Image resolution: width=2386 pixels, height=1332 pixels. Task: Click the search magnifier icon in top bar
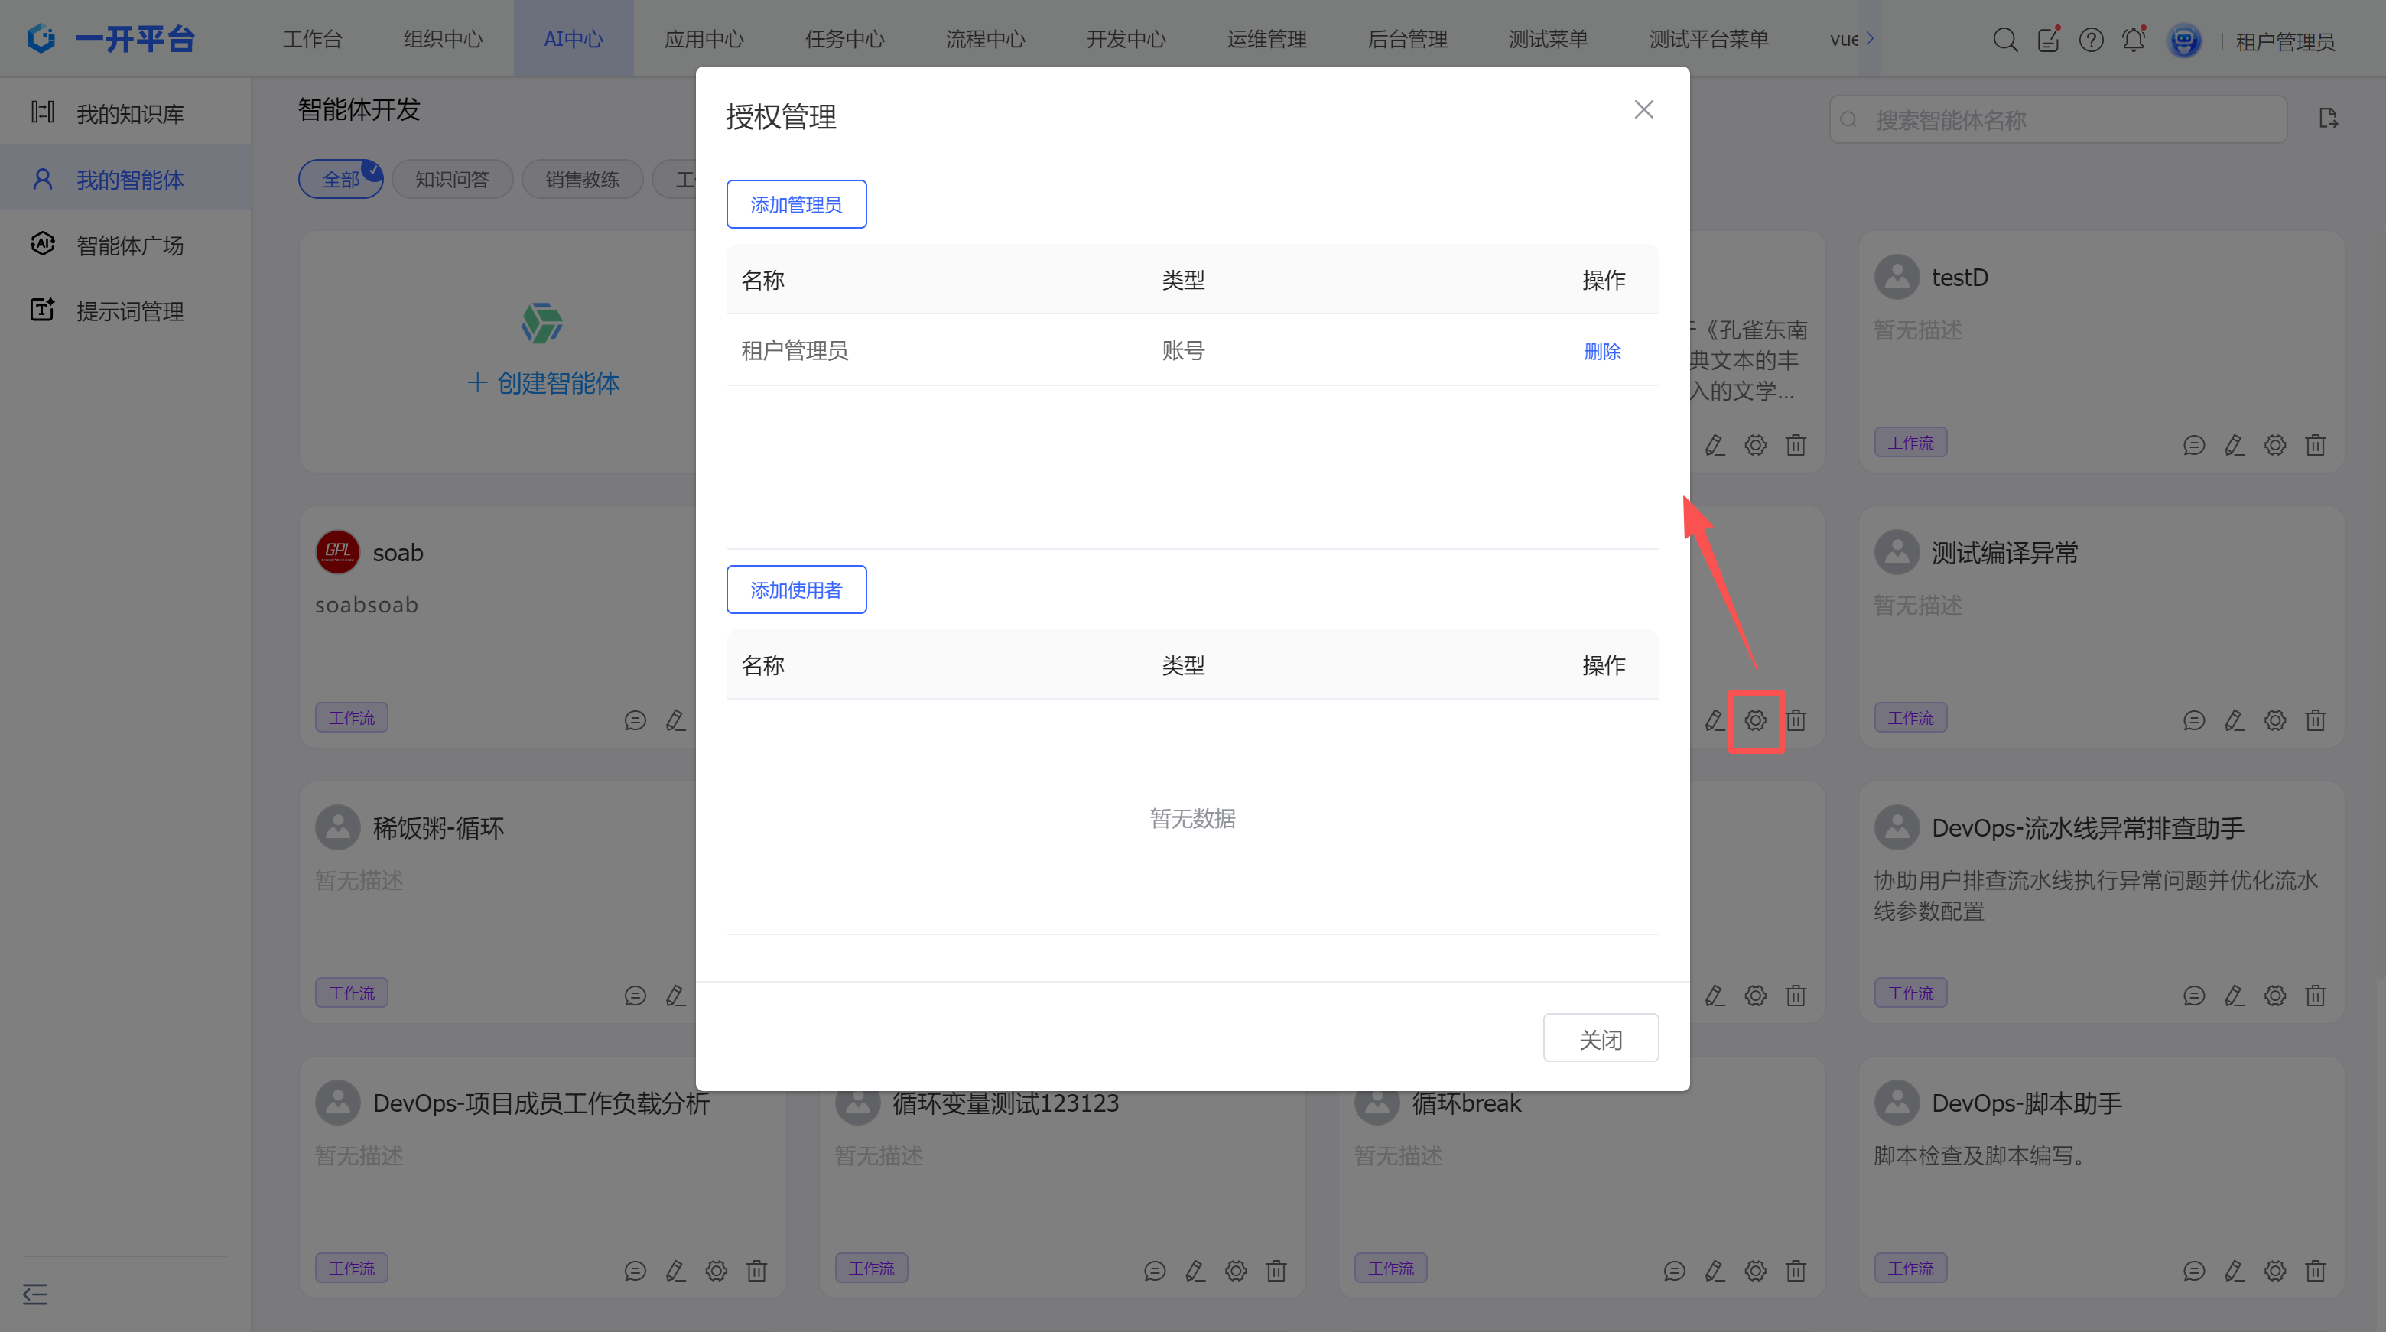(x=2004, y=40)
